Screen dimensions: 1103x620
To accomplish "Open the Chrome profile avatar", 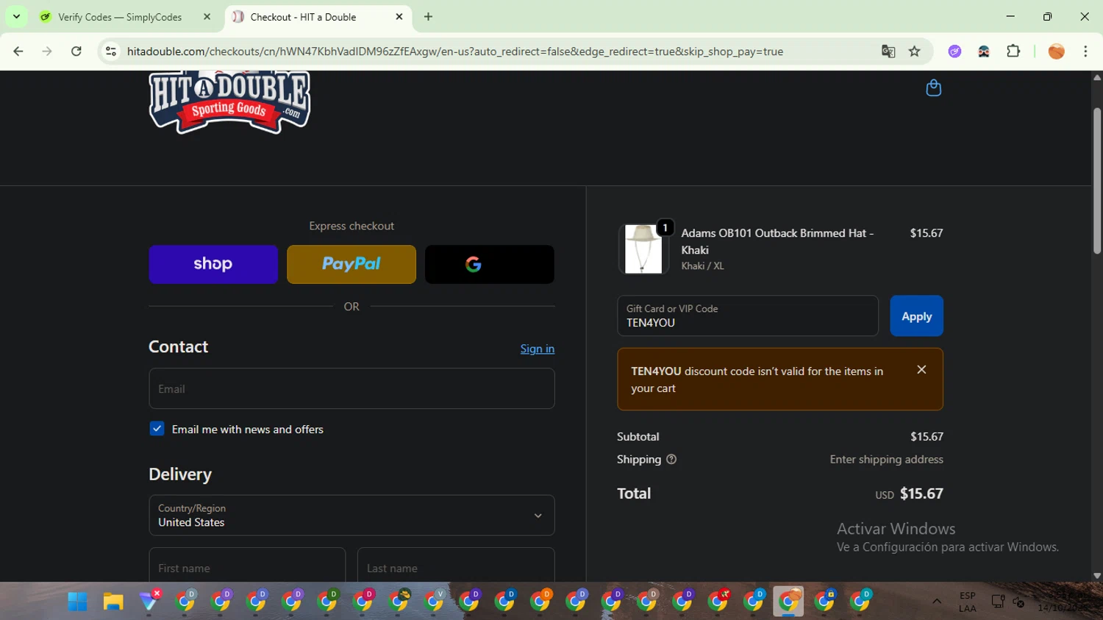I will [x=1057, y=51].
